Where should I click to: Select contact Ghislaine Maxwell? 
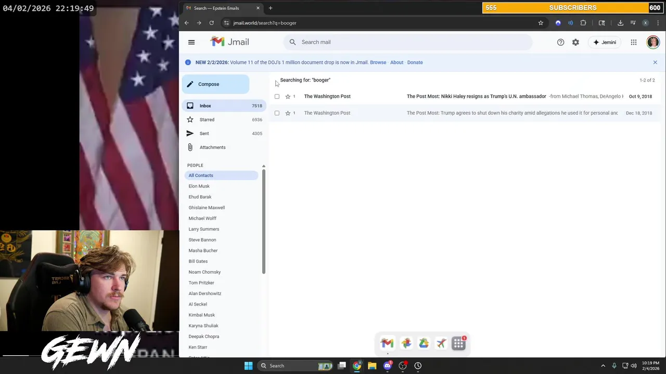207,208
